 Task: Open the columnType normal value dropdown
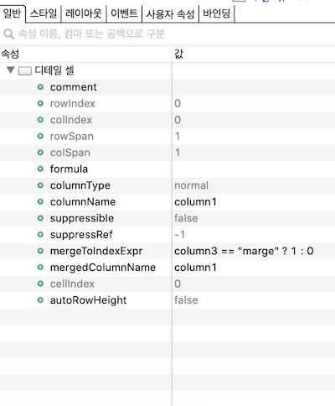pyautogui.click(x=254, y=185)
